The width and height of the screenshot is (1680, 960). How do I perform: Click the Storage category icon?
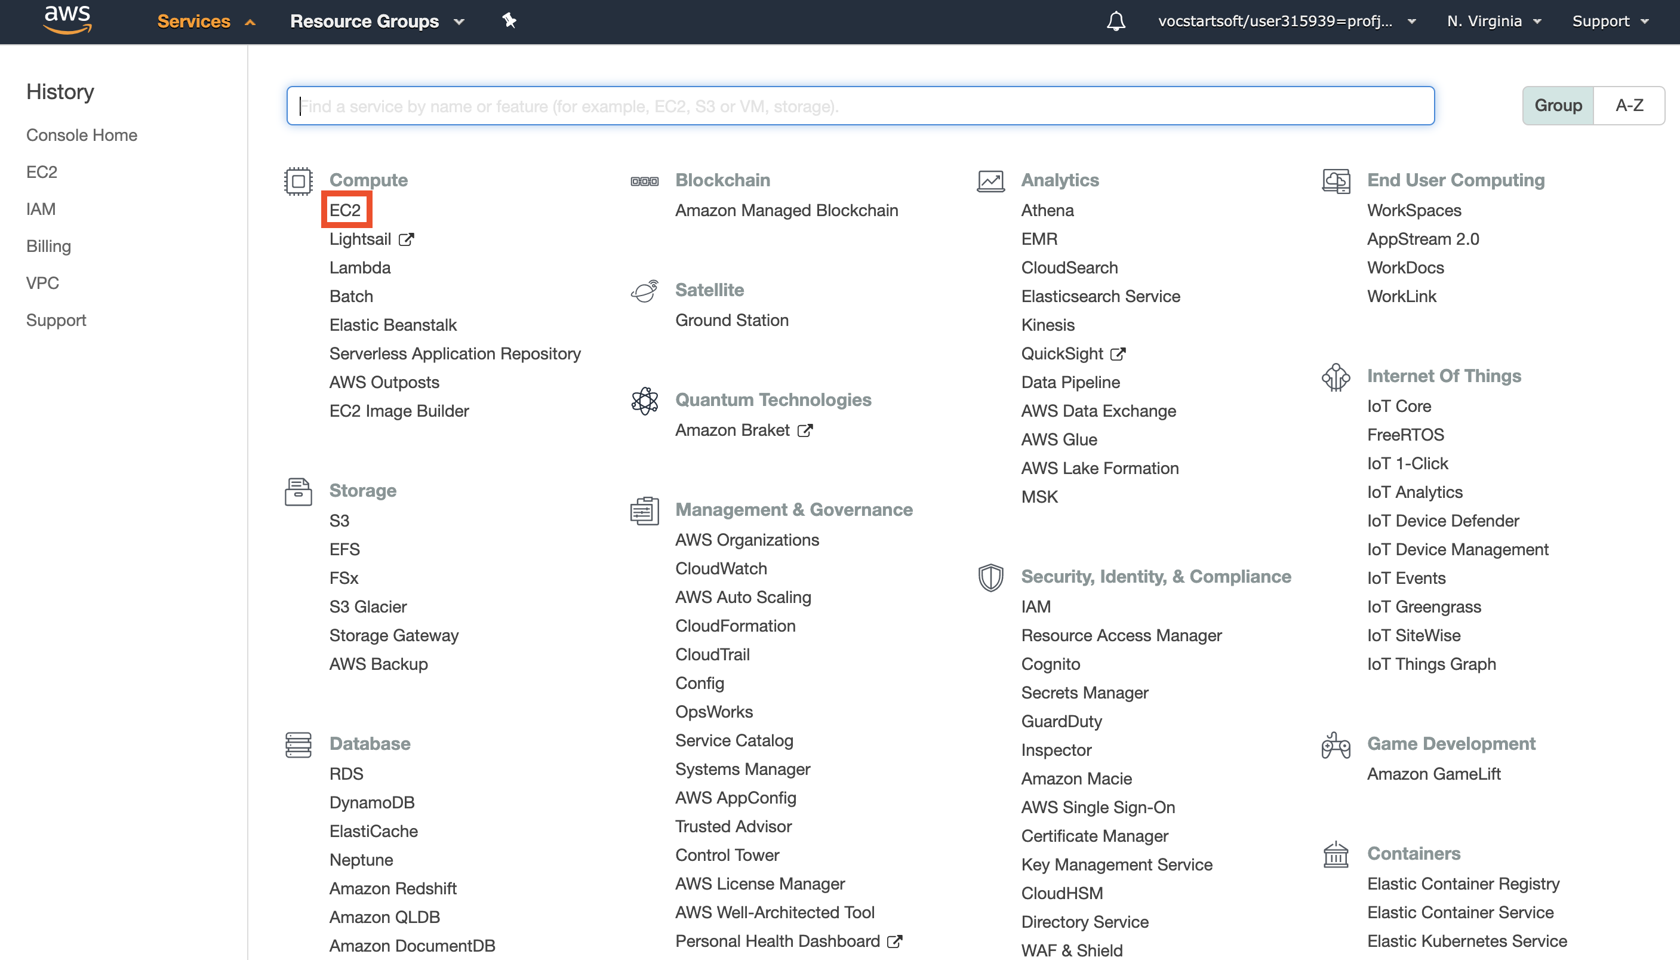[298, 492]
